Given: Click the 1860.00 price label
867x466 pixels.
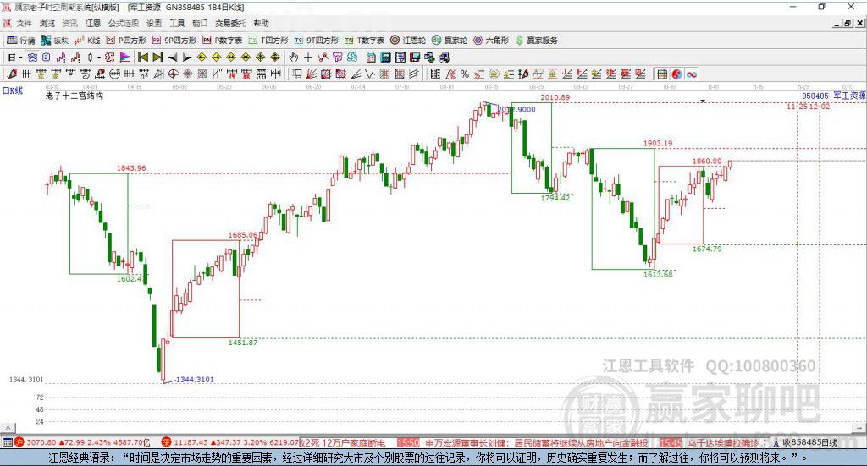Looking at the screenshot, I should [707, 162].
